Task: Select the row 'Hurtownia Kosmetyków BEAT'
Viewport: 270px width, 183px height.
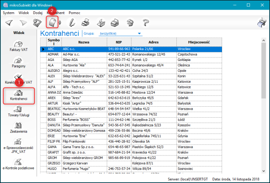Action: (x=131, y=109)
